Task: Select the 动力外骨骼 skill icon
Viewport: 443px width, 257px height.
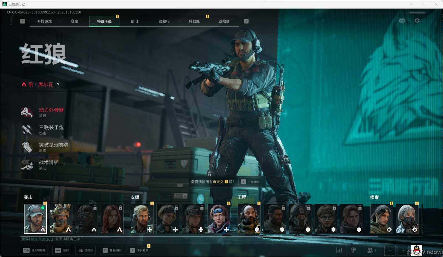Action: (x=27, y=112)
